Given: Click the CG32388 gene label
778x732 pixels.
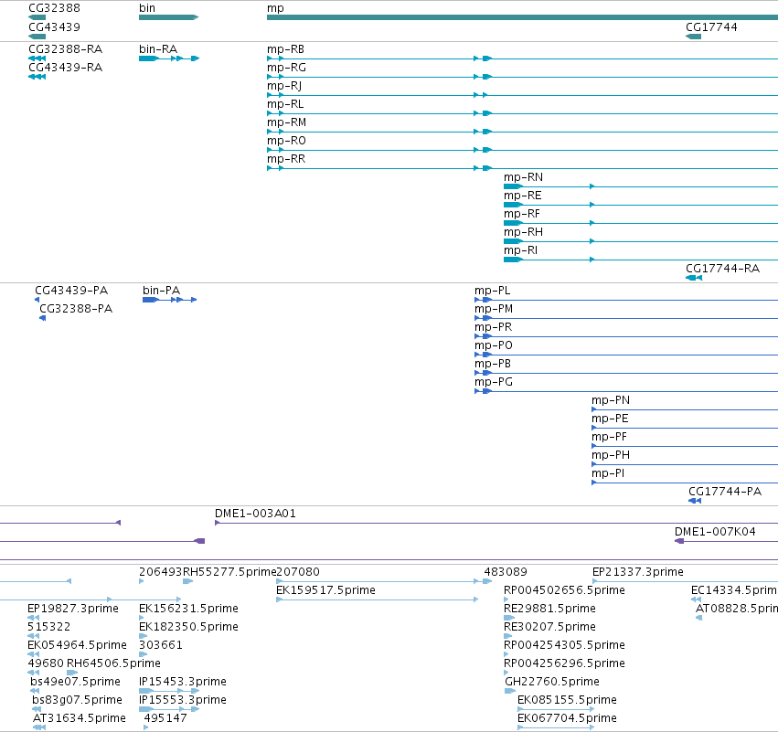Looking at the screenshot, I should coord(54,8).
